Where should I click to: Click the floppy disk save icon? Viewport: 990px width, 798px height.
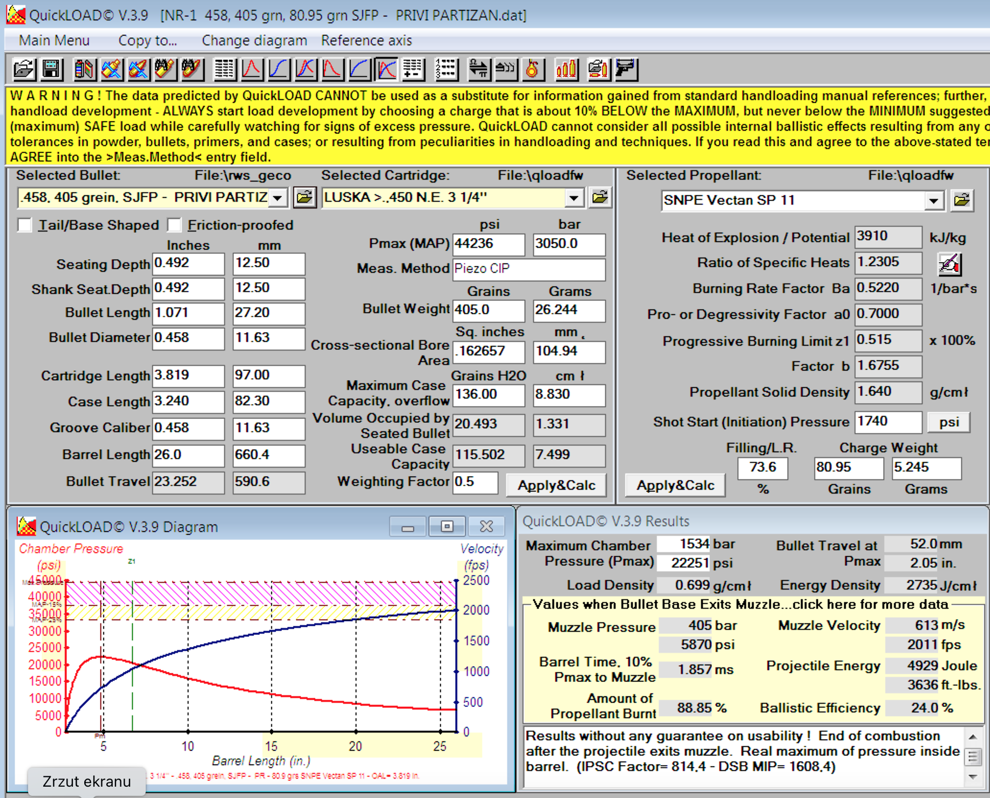click(x=51, y=69)
